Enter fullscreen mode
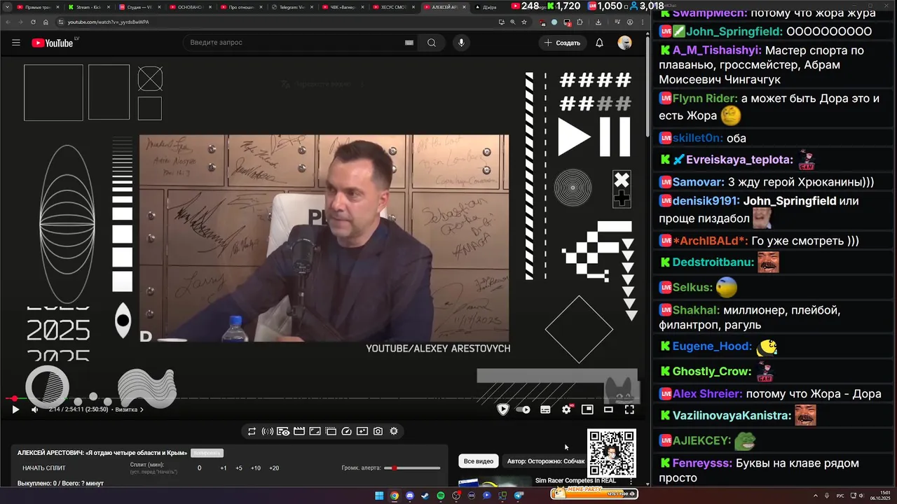Image resolution: width=897 pixels, height=504 pixels. [629, 409]
